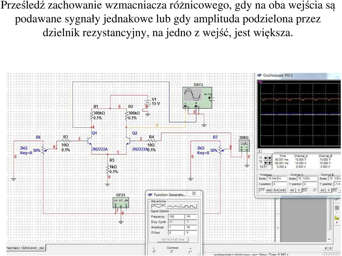Select potentiometer R7 symbol

pyautogui.click(x=221, y=150)
